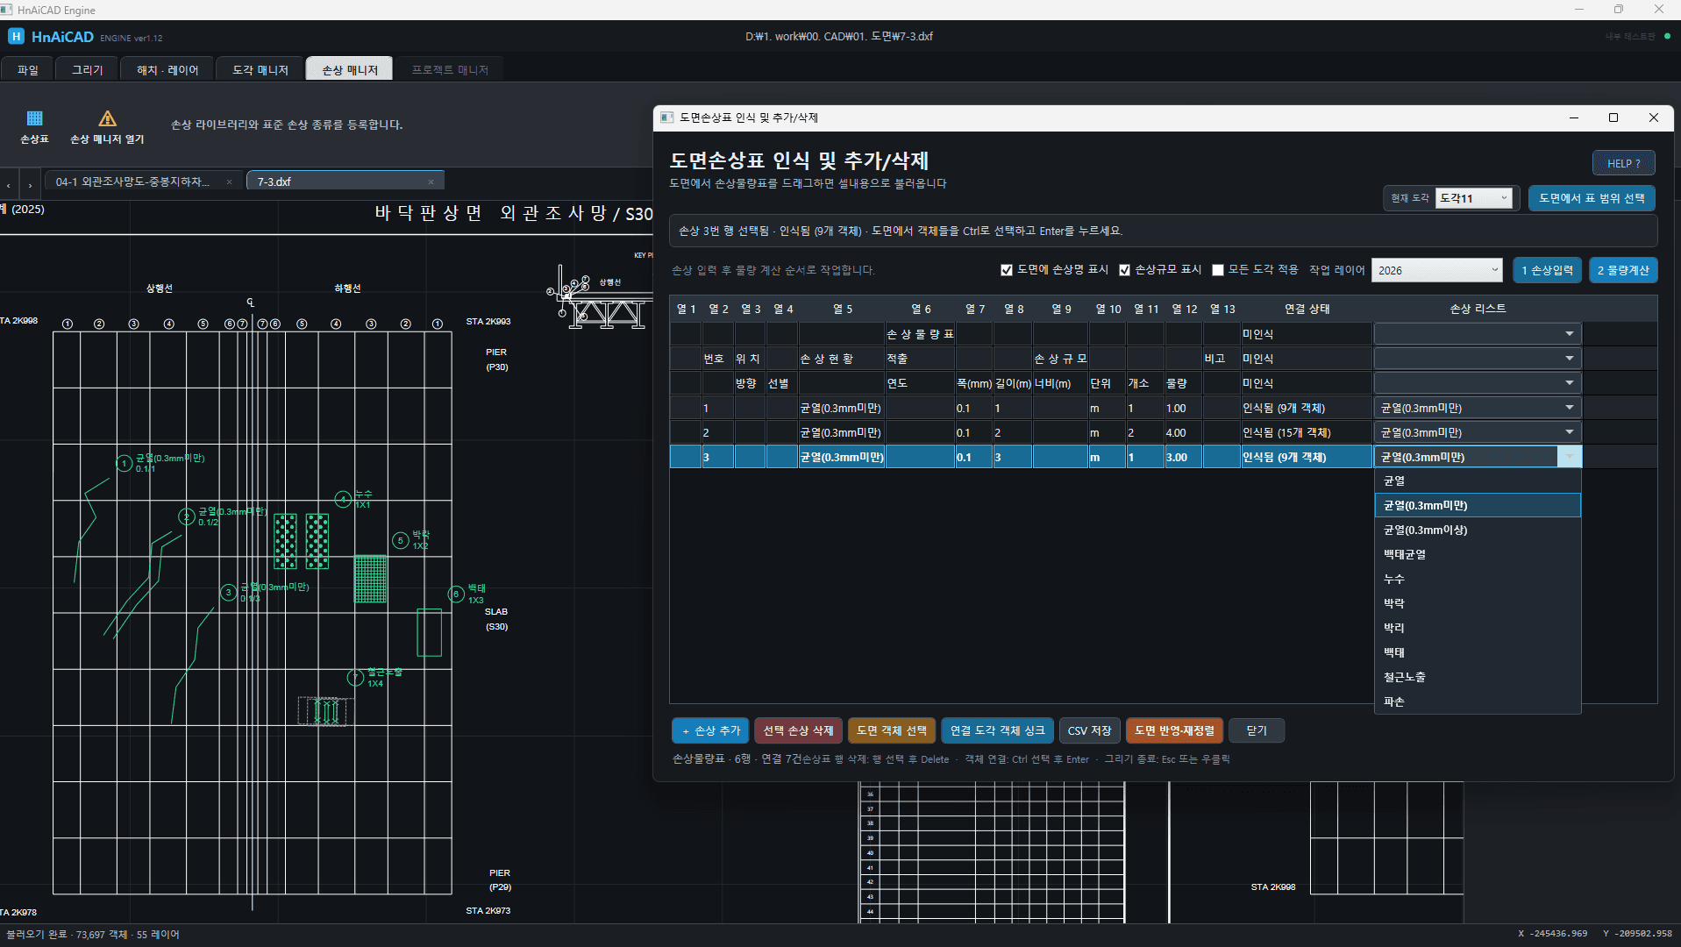Click the 선택 손상 삭제 button
Viewport: 1681px width, 947px height.
(798, 730)
